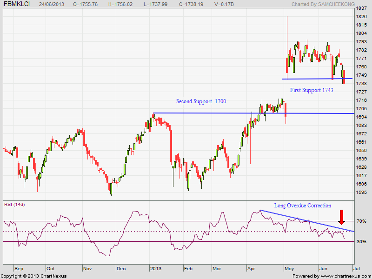Click the 1639 price axis value
This screenshot has width=372, height=279.
362,159
